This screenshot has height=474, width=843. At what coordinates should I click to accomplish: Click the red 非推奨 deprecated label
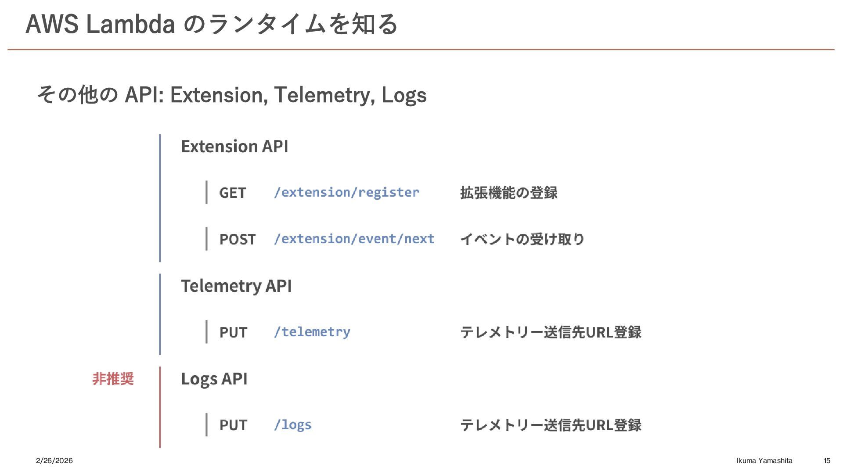pos(113,378)
